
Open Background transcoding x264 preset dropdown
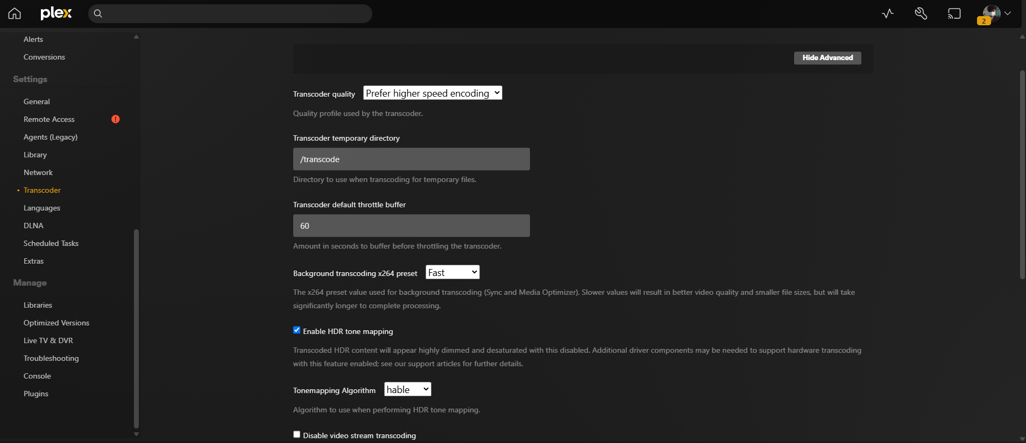pyautogui.click(x=452, y=272)
